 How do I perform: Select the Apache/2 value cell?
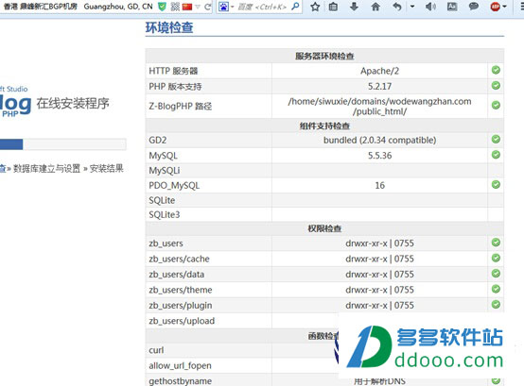point(379,71)
